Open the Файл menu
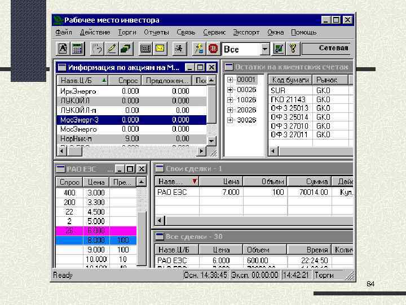The image size is (406, 305). (64, 32)
